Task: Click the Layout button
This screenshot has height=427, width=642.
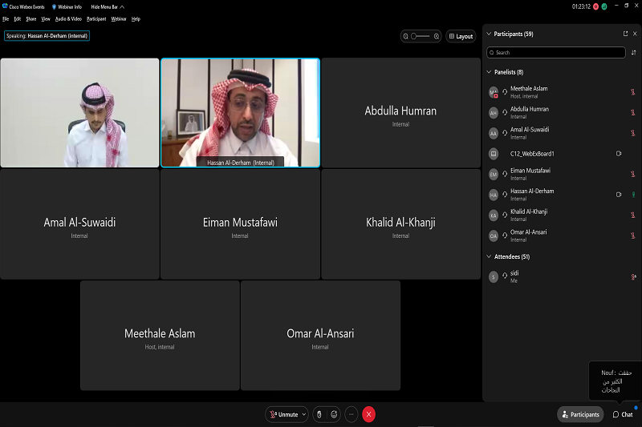Action: (461, 36)
